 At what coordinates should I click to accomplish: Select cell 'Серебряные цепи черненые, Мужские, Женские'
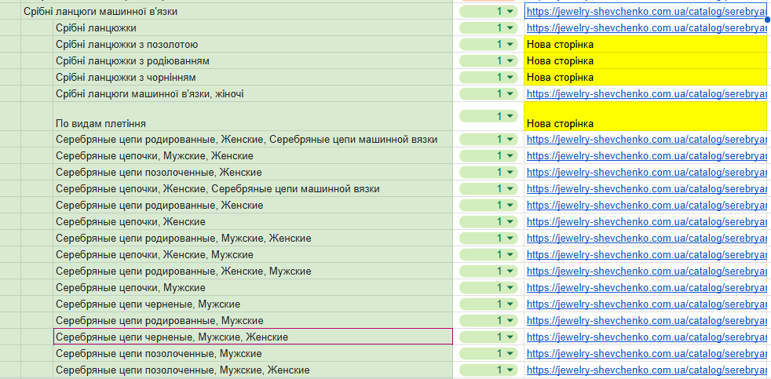coord(254,337)
